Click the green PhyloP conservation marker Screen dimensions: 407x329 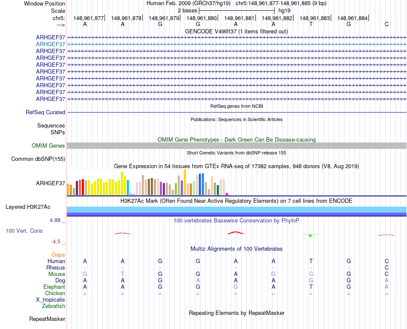[310, 235]
